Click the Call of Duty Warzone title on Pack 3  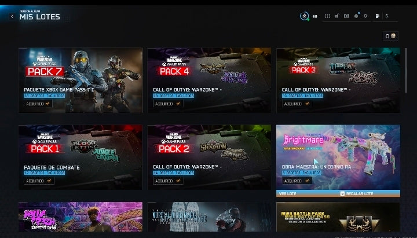pos(316,90)
